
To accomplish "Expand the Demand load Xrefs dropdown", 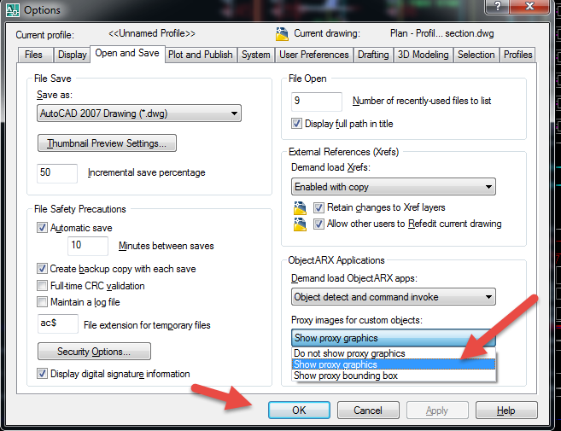I will [393, 187].
